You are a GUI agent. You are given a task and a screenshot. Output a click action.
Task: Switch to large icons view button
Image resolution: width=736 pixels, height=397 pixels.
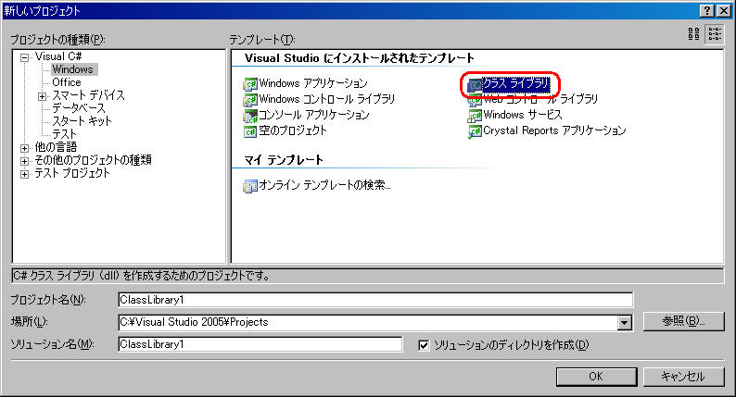[x=693, y=34]
